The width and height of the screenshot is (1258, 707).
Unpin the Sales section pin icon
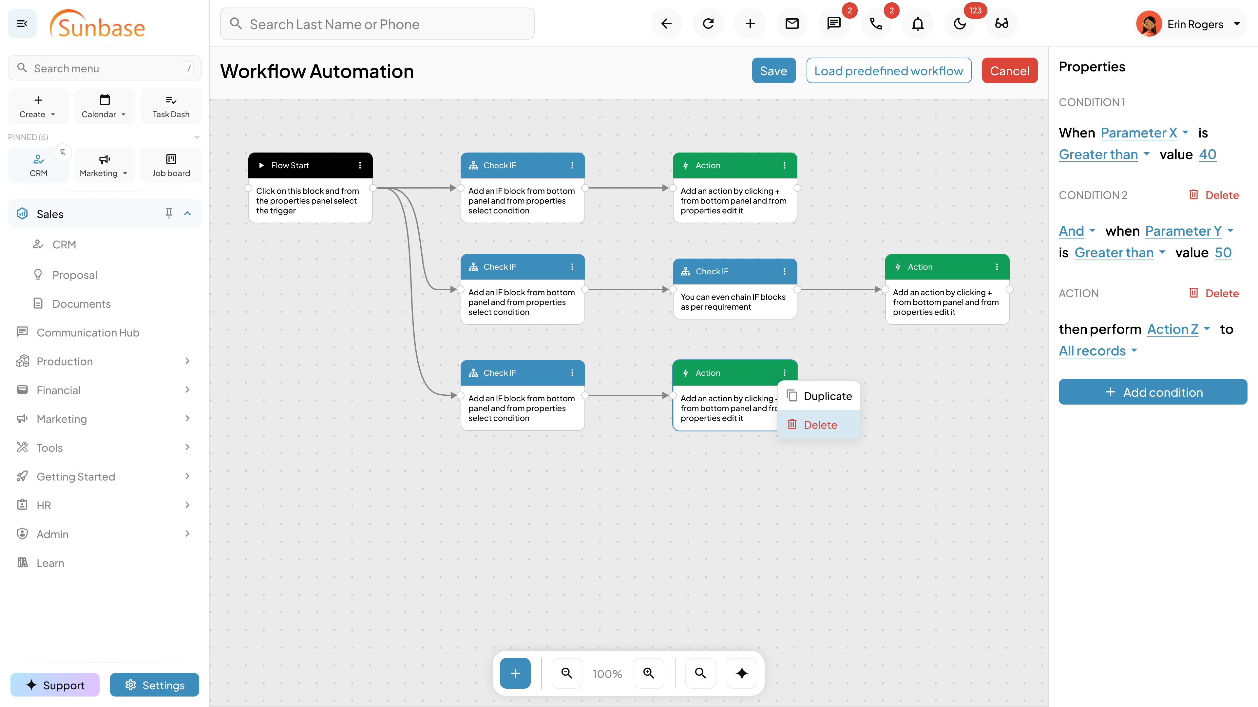point(169,213)
